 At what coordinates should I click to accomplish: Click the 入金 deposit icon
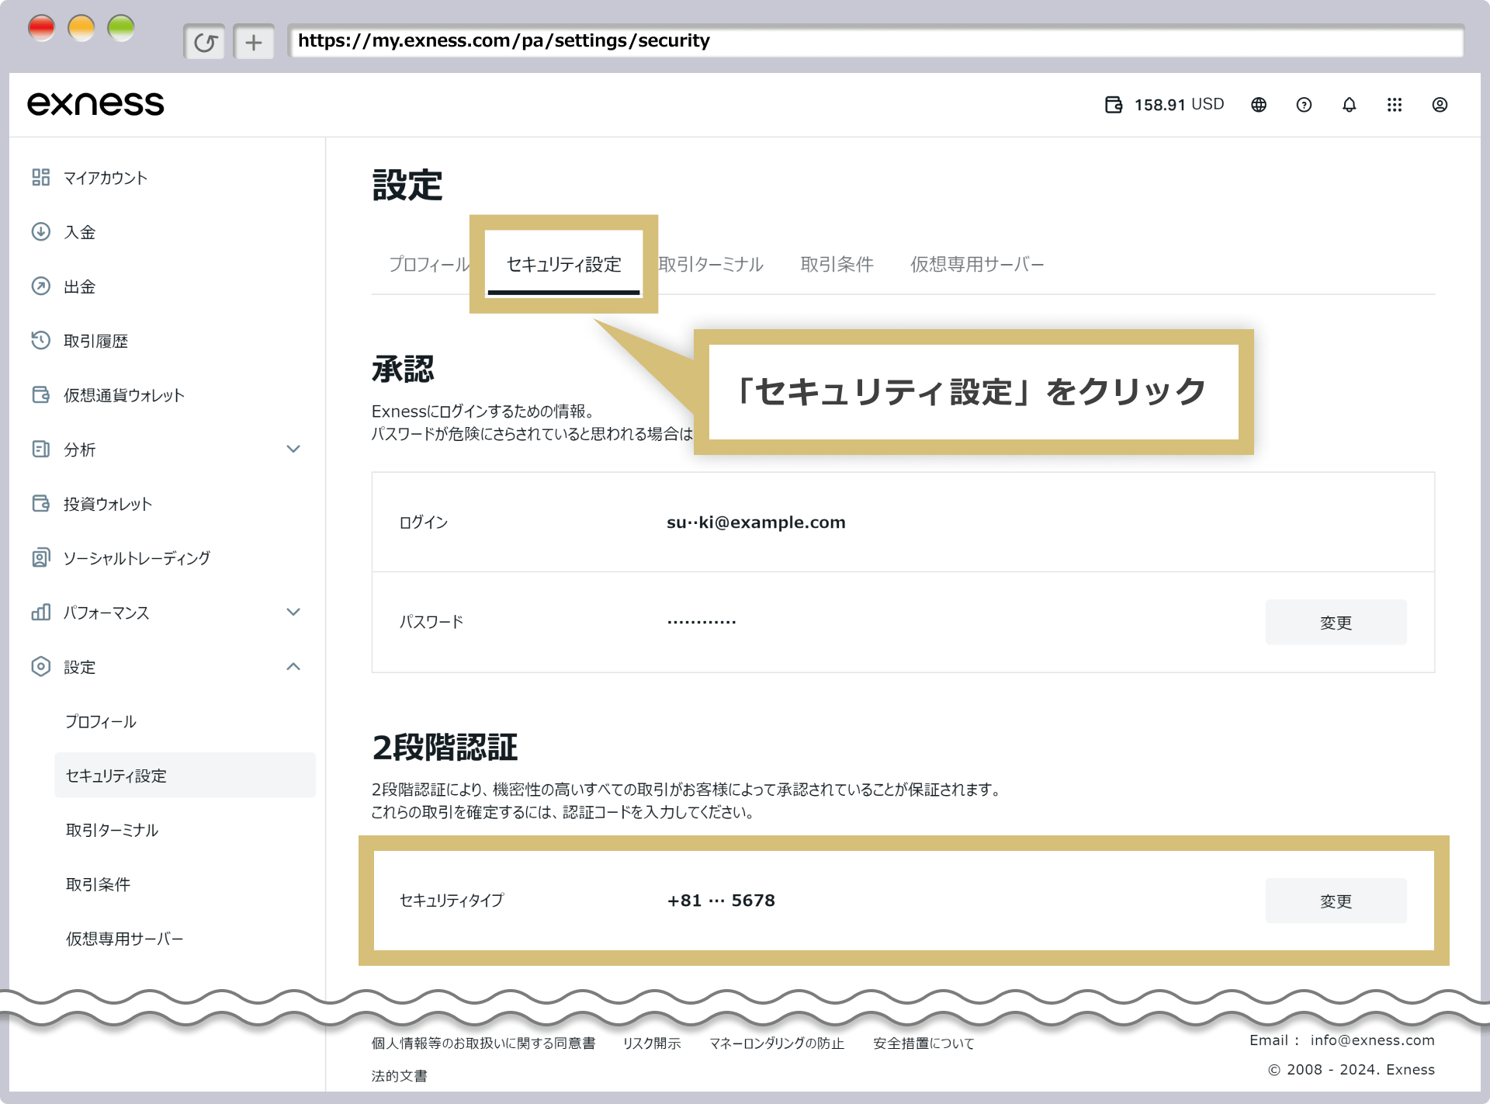pos(41,232)
